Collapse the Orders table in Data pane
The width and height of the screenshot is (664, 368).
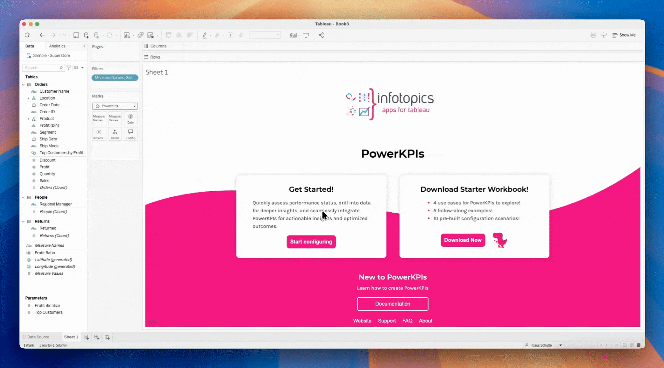(x=23, y=85)
